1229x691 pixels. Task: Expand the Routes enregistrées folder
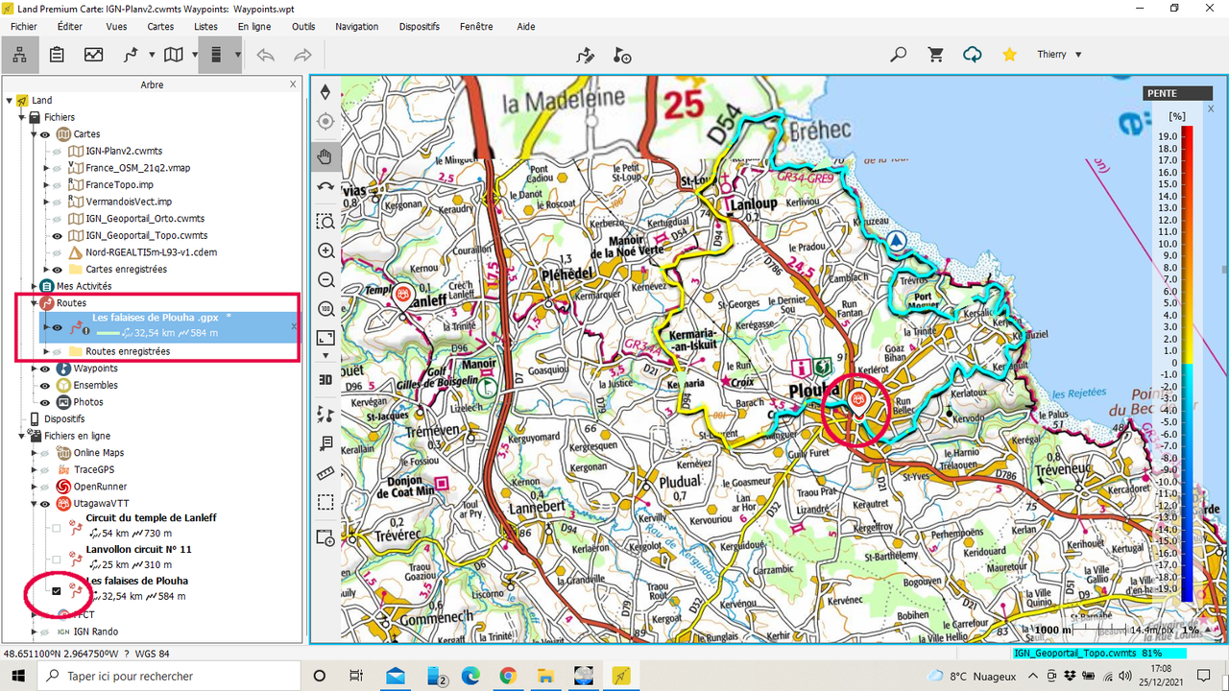45,352
